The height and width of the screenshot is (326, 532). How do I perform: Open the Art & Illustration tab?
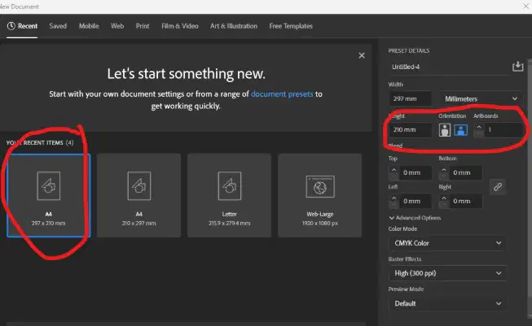[x=234, y=26]
